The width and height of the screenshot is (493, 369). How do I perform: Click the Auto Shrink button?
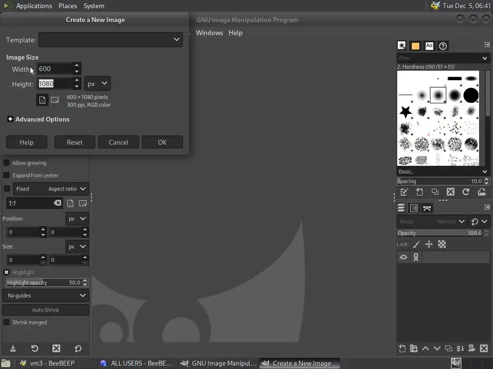46,310
